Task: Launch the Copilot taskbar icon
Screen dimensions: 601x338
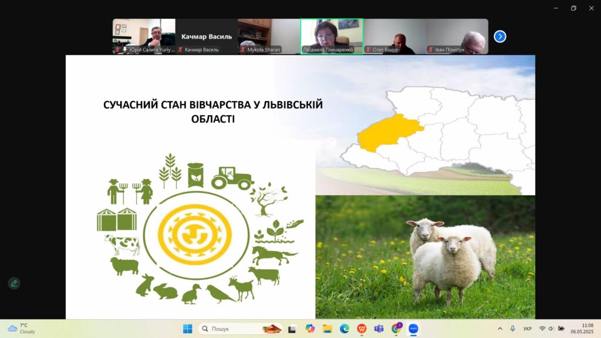Action: coord(310,329)
